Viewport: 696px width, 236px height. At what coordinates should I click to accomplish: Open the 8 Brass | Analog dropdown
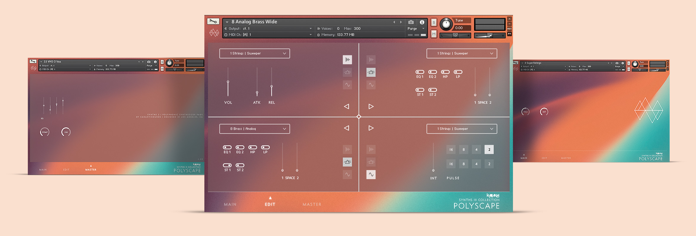point(254,129)
